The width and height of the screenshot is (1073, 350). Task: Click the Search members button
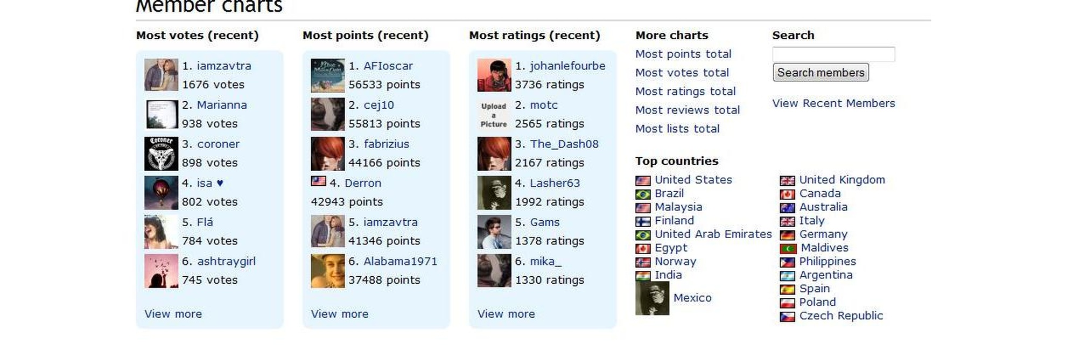coord(820,72)
